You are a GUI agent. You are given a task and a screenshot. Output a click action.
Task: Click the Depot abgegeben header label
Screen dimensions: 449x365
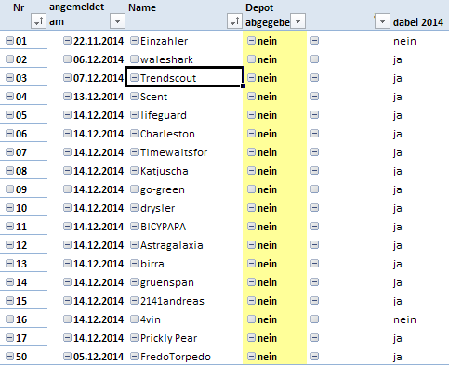268,15
